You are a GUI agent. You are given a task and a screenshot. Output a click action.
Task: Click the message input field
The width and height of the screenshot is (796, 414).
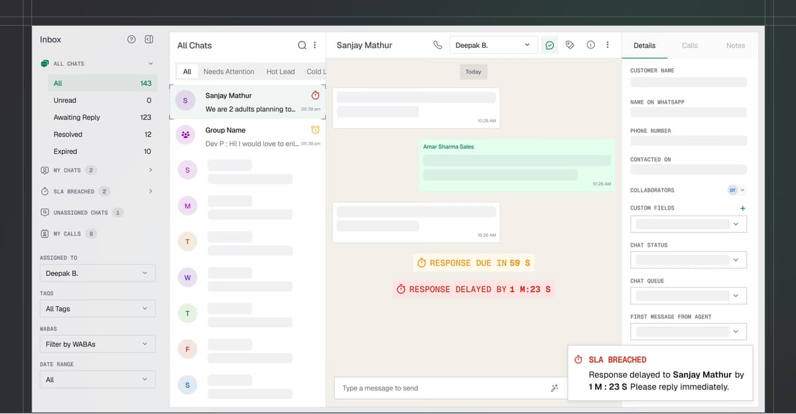click(x=450, y=388)
